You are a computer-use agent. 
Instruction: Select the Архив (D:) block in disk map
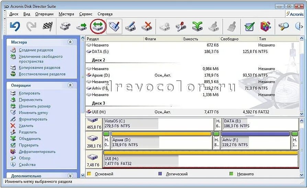point(161,141)
